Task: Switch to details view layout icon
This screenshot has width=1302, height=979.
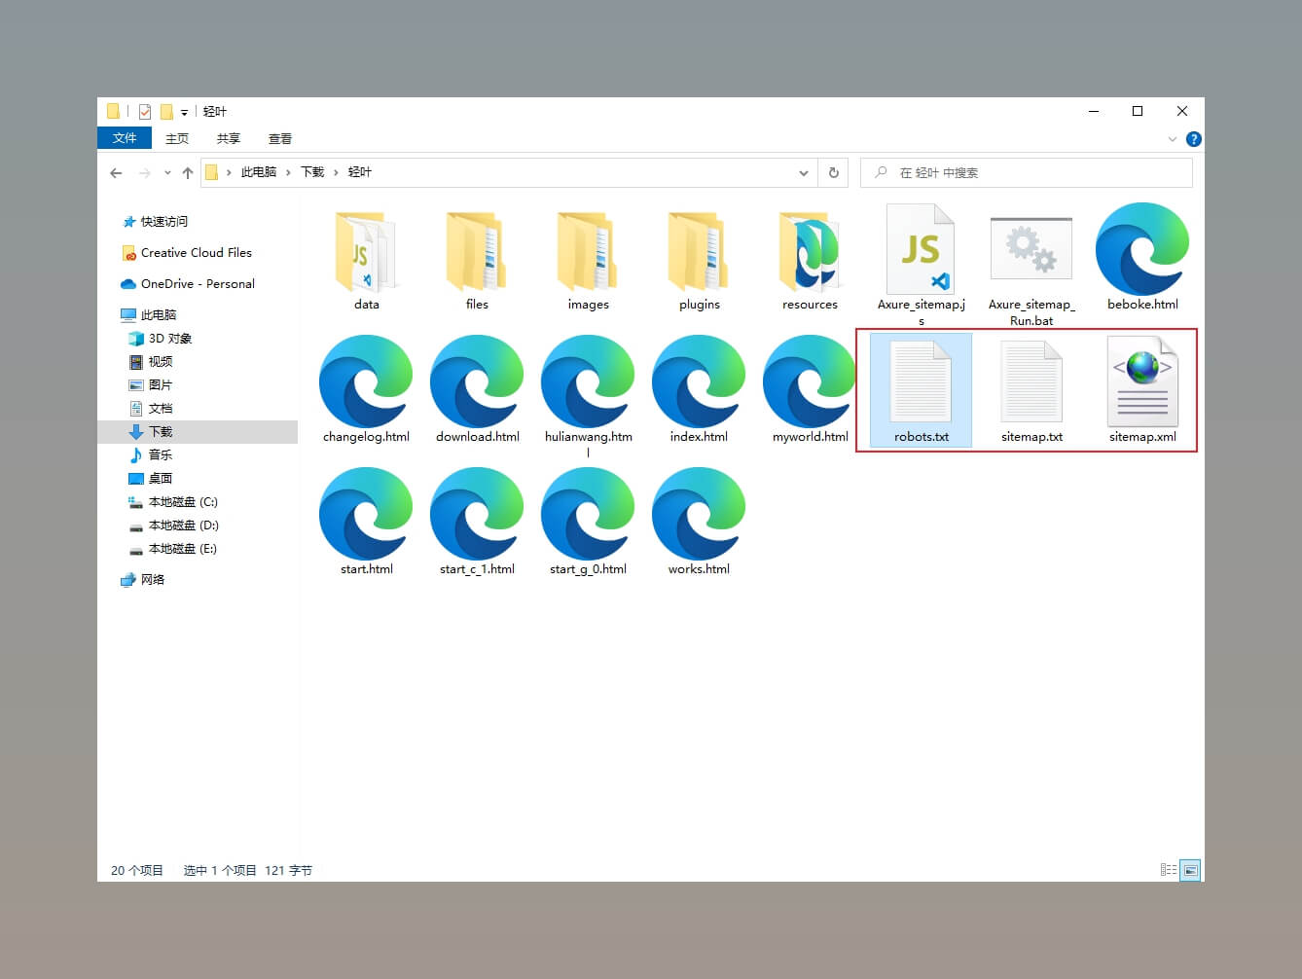Action: click(1169, 870)
